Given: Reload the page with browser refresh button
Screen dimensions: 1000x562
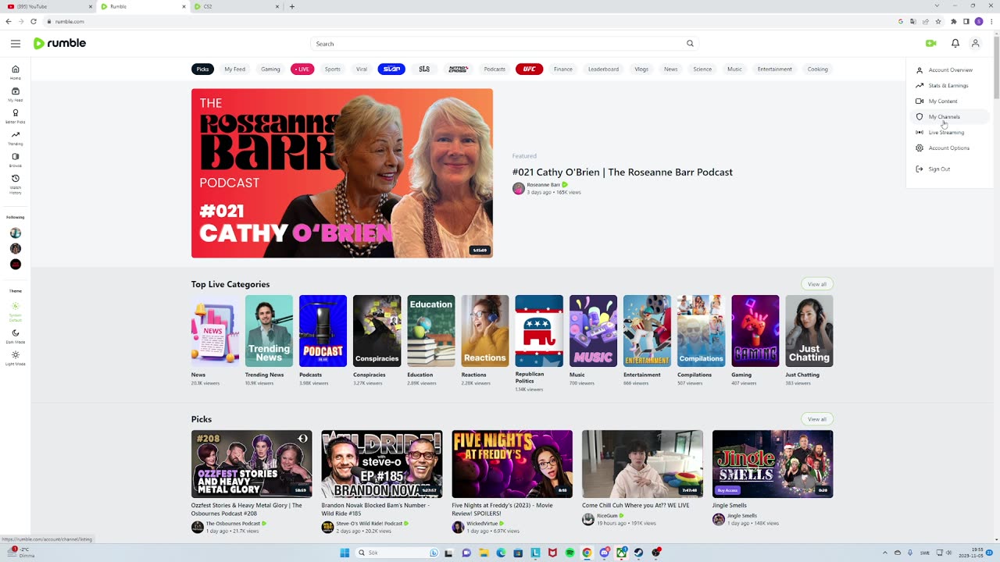Looking at the screenshot, I should 34,21.
